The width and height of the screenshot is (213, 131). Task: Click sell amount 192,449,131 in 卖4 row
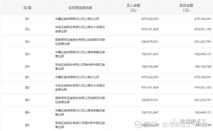click(203, 112)
